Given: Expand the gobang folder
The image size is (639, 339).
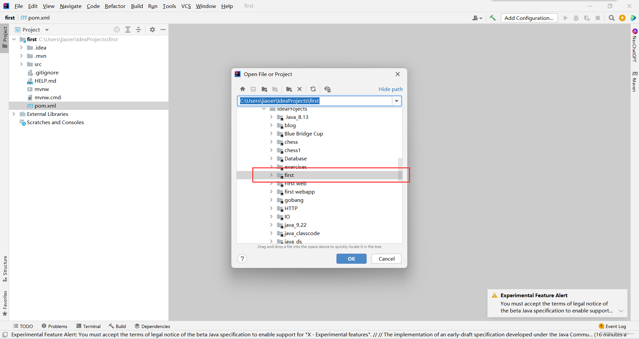Looking at the screenshot, I should click(271, 200).
